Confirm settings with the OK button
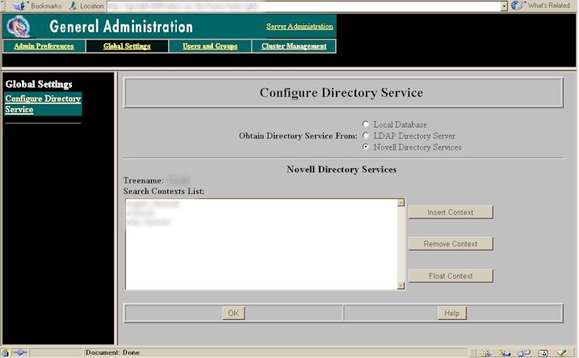Image resolution: width=579 pixels, height=358 pixels. pyautogui.click(x=233, y=314)
